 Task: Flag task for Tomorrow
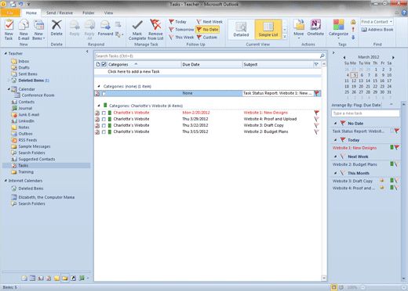point(181,30)
